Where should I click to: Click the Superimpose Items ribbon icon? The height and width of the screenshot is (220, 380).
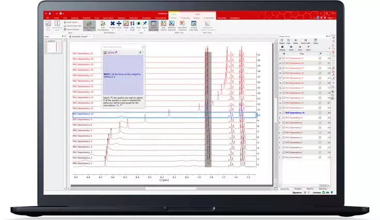pos(57,24)
